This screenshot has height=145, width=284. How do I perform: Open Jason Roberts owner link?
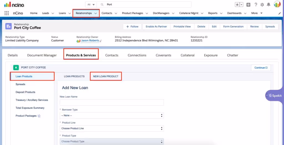[90, 41]
